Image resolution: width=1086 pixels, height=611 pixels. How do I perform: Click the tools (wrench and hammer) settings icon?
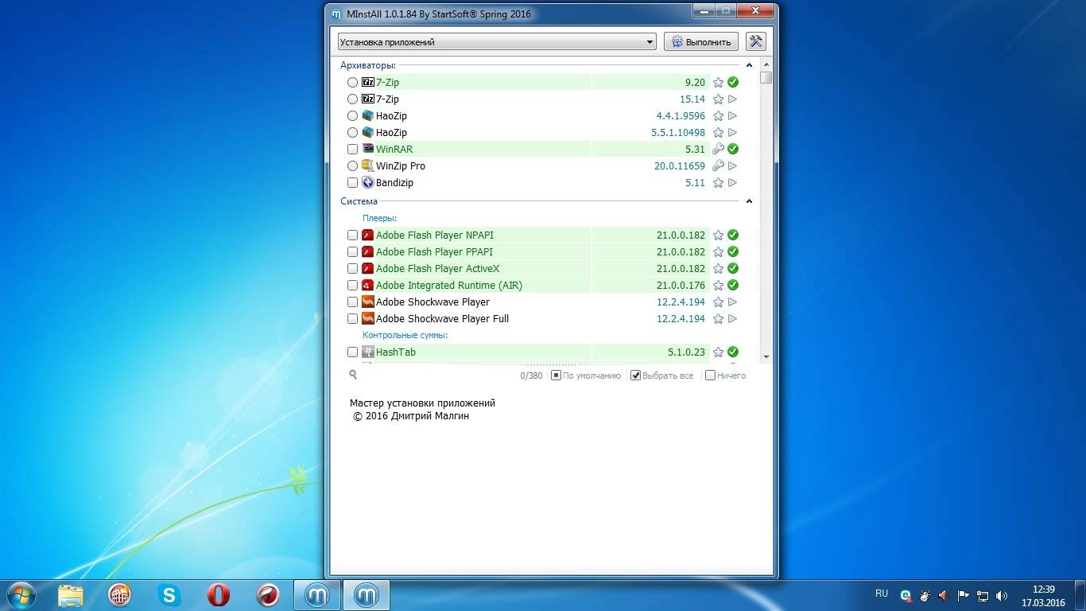coord(755,41)
